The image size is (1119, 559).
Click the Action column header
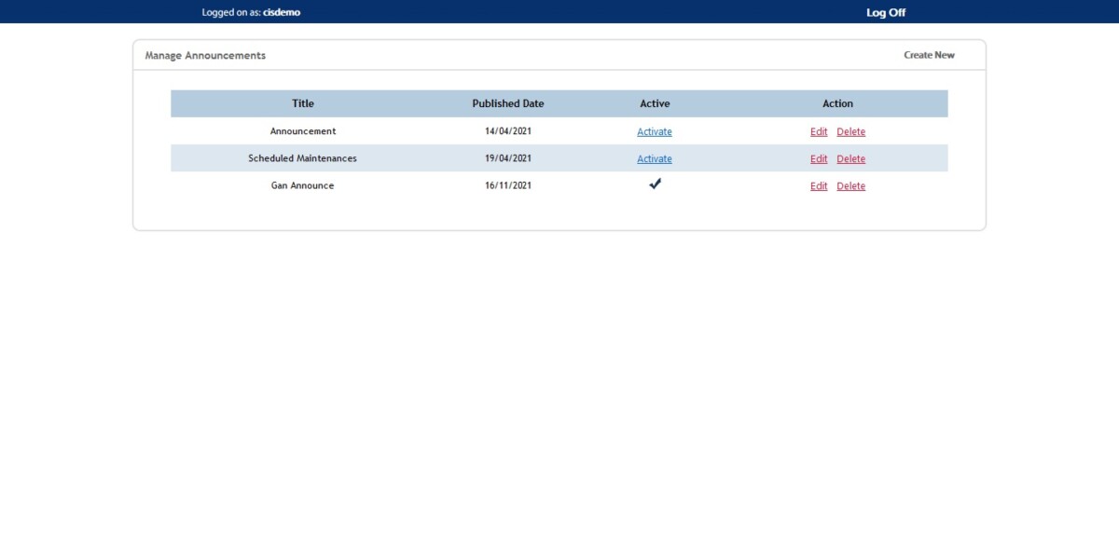coord(837,103)
